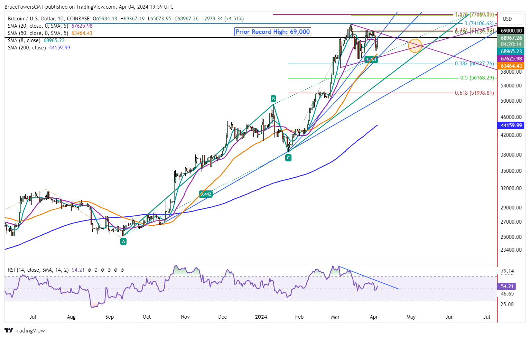Select the RSI (14, close, SMA, 14, 2) legend entry
The width and height of the screenshot is (530, 338).
[x=38, y=270]
